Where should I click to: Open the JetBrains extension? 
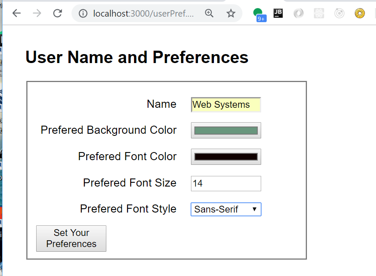[278, 13]
